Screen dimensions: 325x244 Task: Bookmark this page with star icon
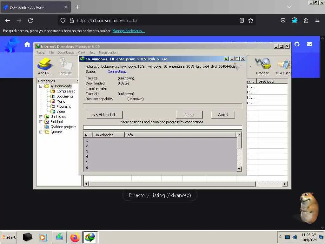251,21
